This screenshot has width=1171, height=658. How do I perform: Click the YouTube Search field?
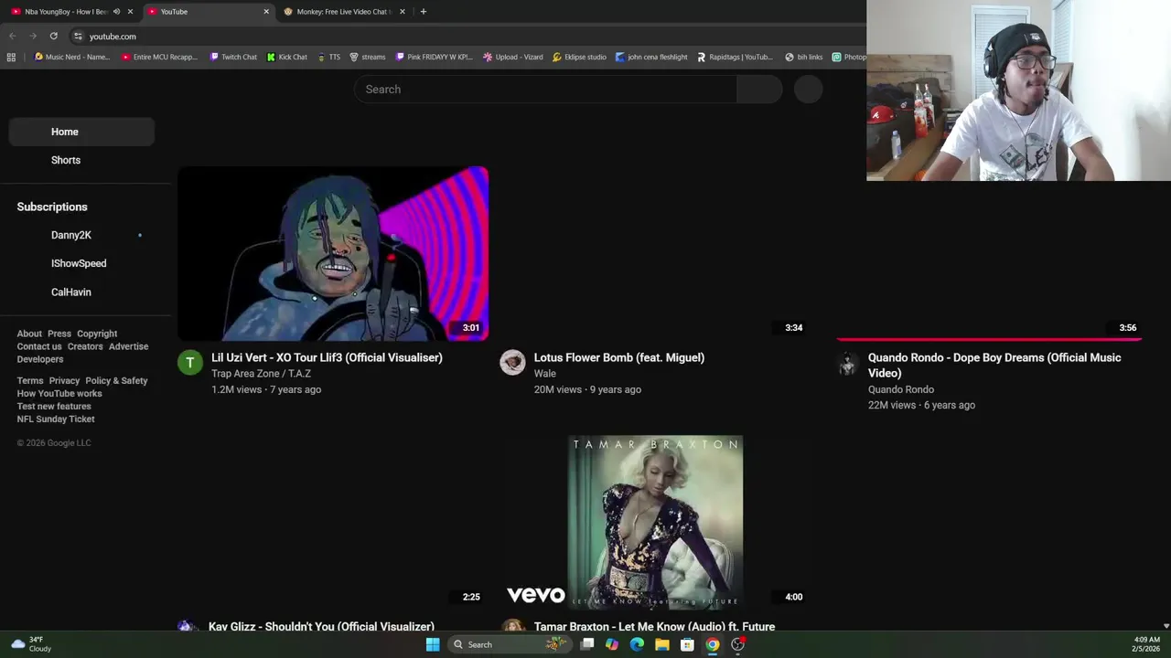click(x=545, y=89)
